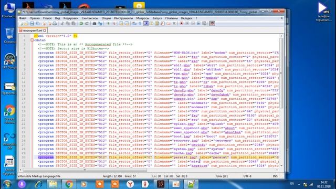Open the ? help menu
Screen dimensions: 336x189
point(196,18)
